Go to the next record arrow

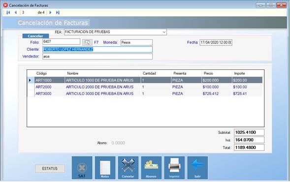pos(50,13)
